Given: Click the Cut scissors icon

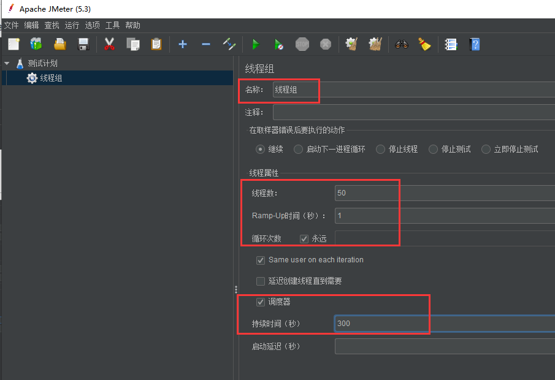Looking at the screenshot, I should point(109,44).
